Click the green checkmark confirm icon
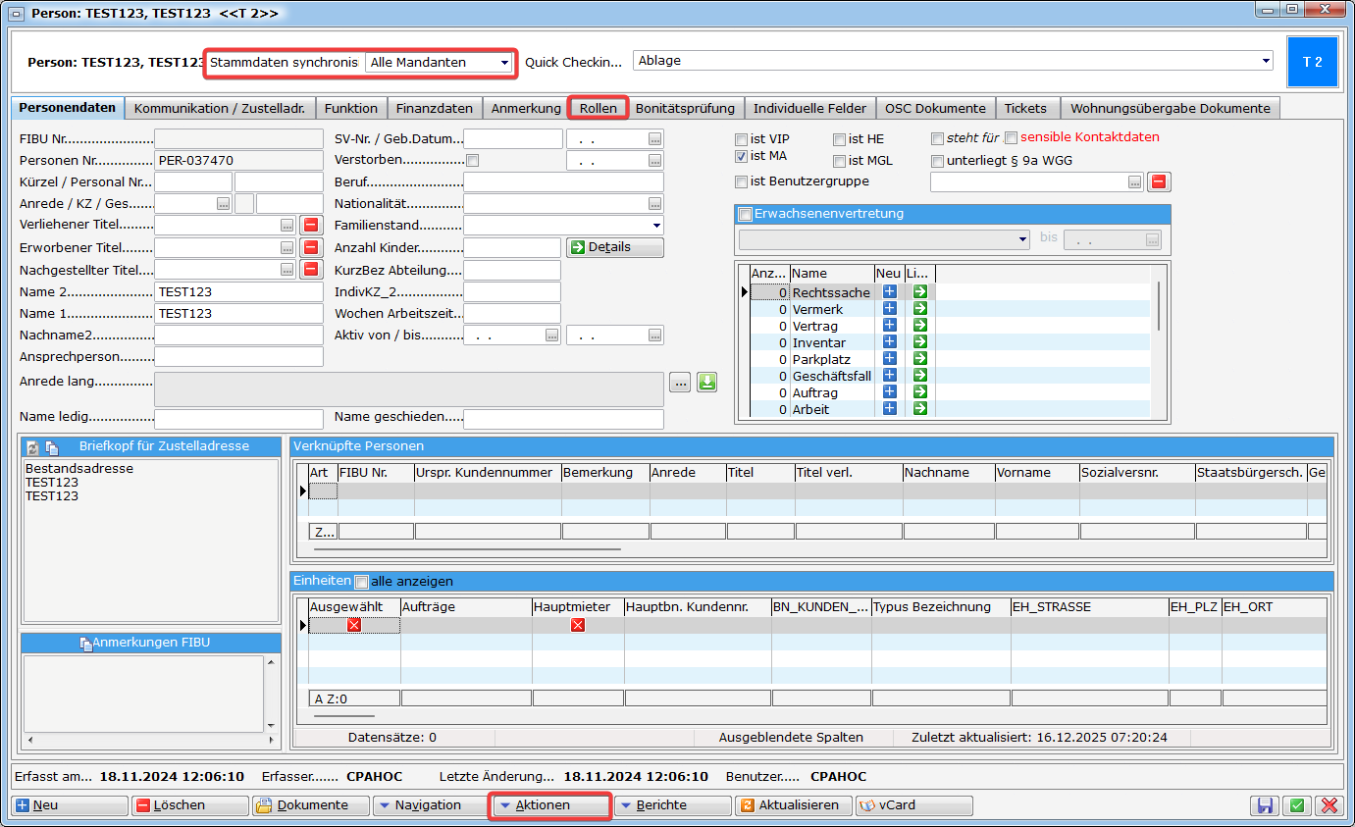1355x827 pixels. point(1297,805)
